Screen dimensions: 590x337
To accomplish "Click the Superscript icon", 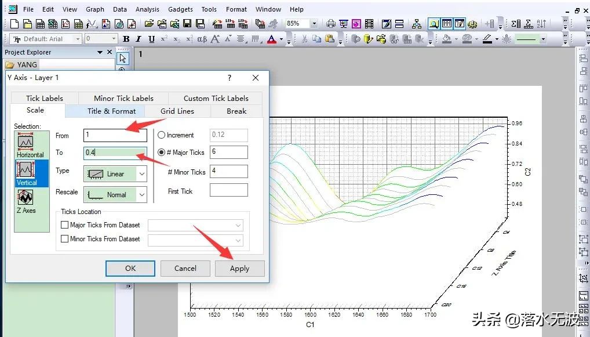I will click(164, 39).
